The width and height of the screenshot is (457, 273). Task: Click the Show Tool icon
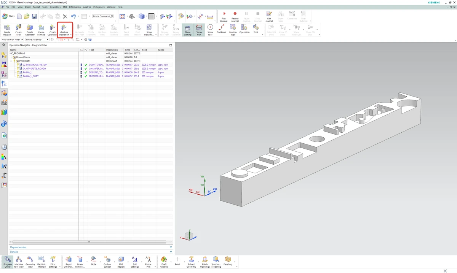coord(210,30)
